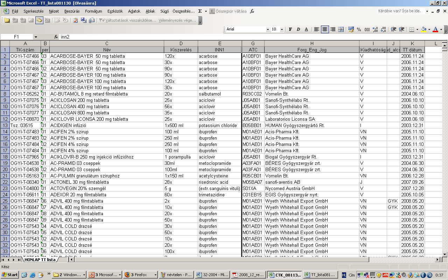Increase decimal places

click(375, 29)
